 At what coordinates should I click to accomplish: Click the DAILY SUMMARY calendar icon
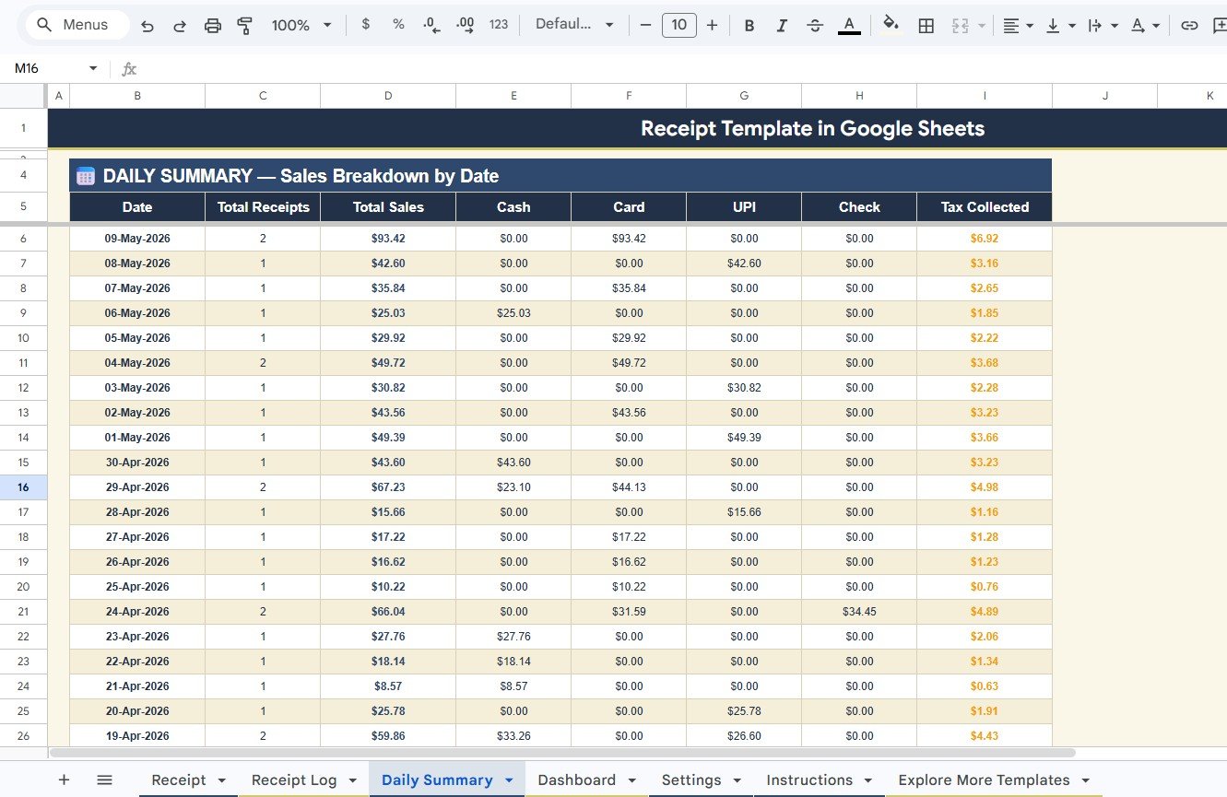pyautogui.click(x=86, y=176)
